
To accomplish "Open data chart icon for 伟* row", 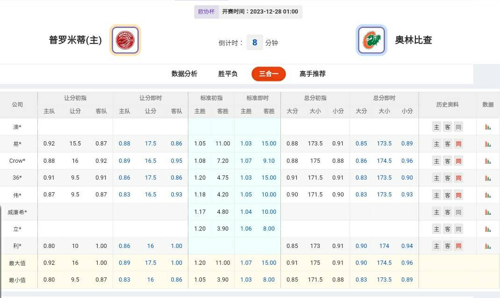I will tap(487, 195).
